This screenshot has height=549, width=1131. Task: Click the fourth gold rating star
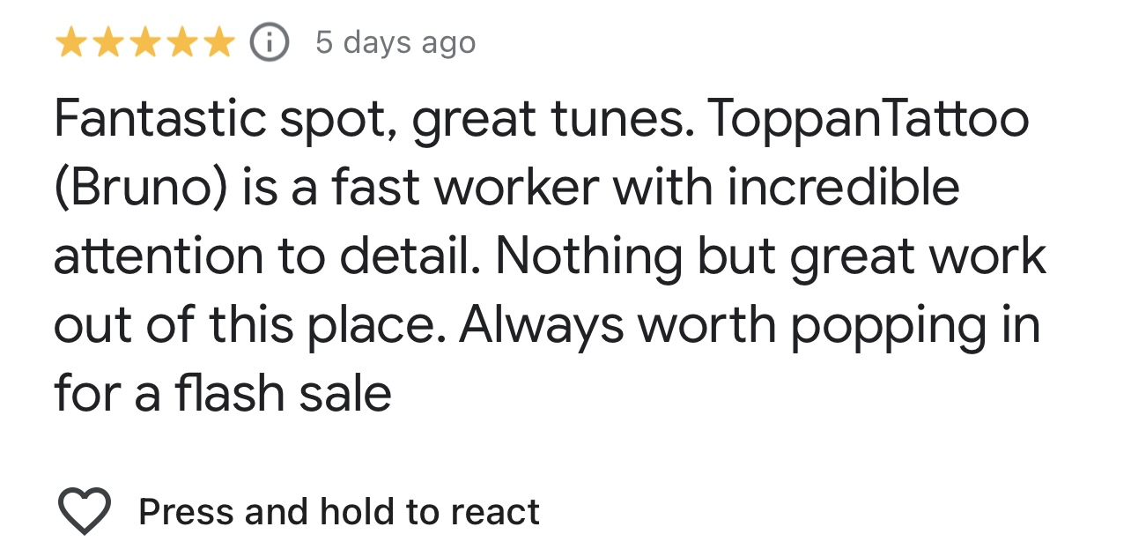coord(181,42)
